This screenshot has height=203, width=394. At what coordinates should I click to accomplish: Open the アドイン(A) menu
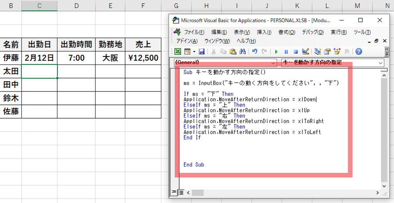point(187,41)
